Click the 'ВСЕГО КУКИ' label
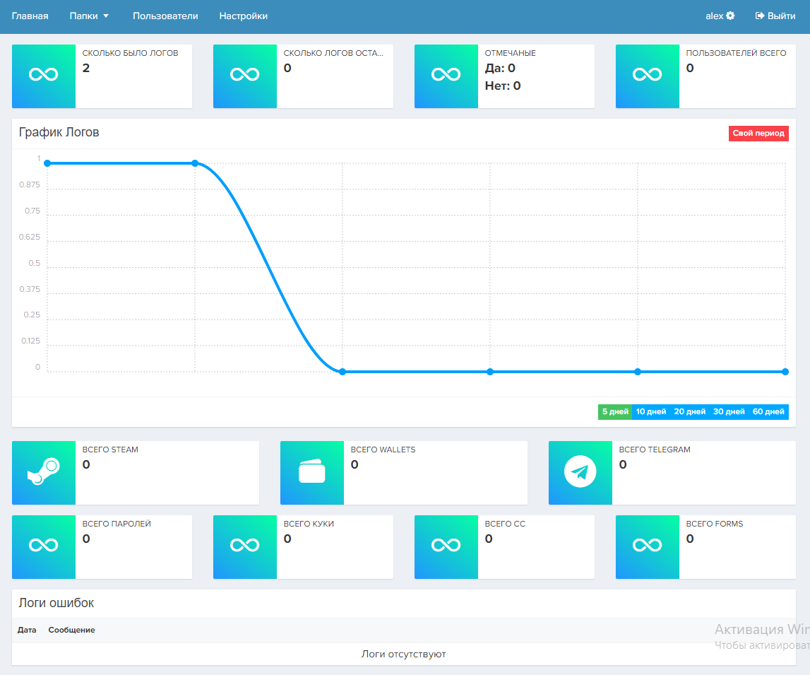 309,524
